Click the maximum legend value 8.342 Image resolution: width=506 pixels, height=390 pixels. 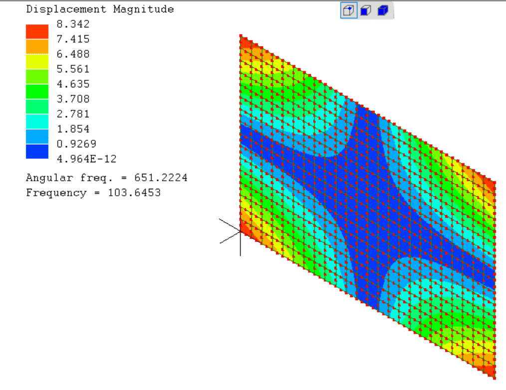point(73,24)
